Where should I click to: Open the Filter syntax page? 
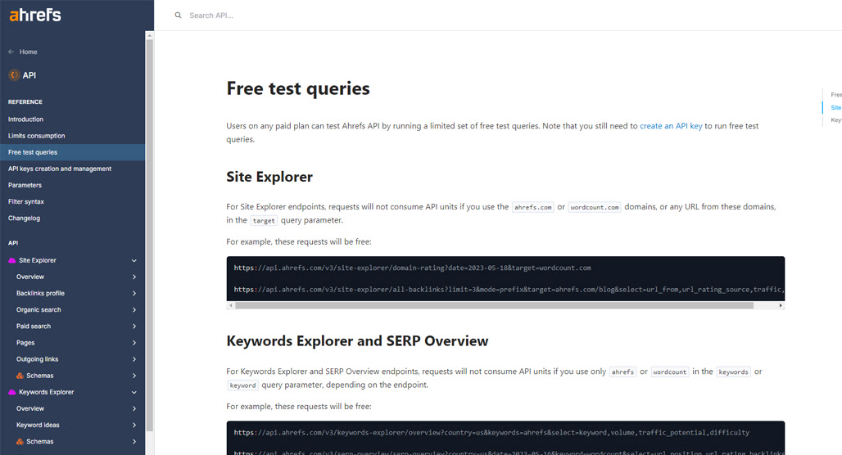pyautogui.click(x=25, y=202)
